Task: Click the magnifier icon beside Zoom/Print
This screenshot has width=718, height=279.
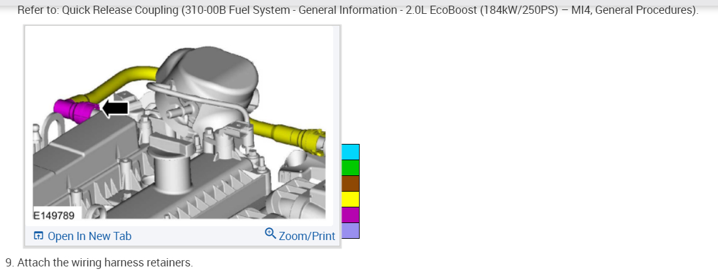Action: tap(270, 234)
